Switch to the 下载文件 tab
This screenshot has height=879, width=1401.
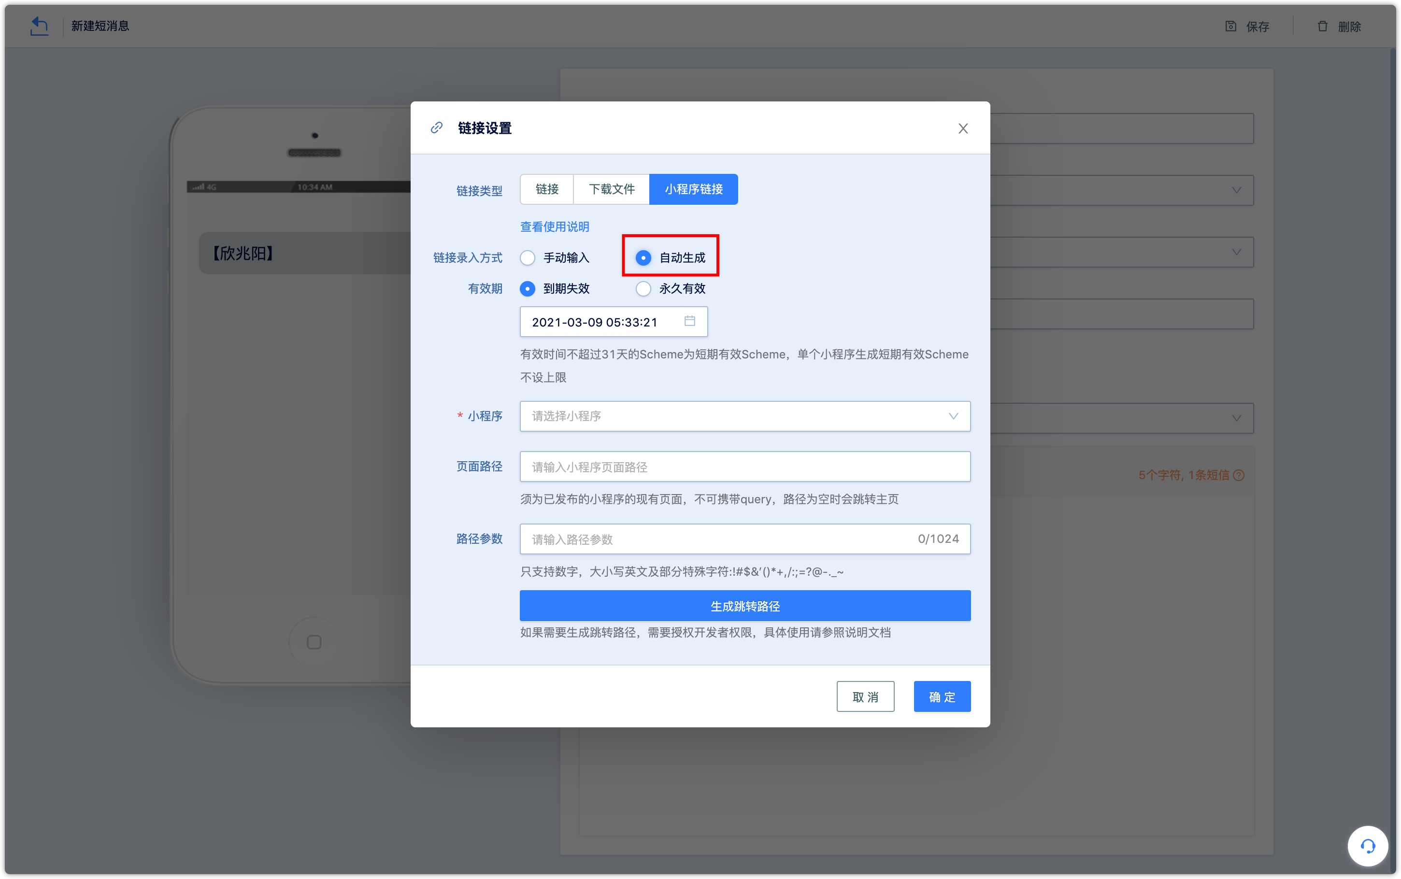[612, 189]
